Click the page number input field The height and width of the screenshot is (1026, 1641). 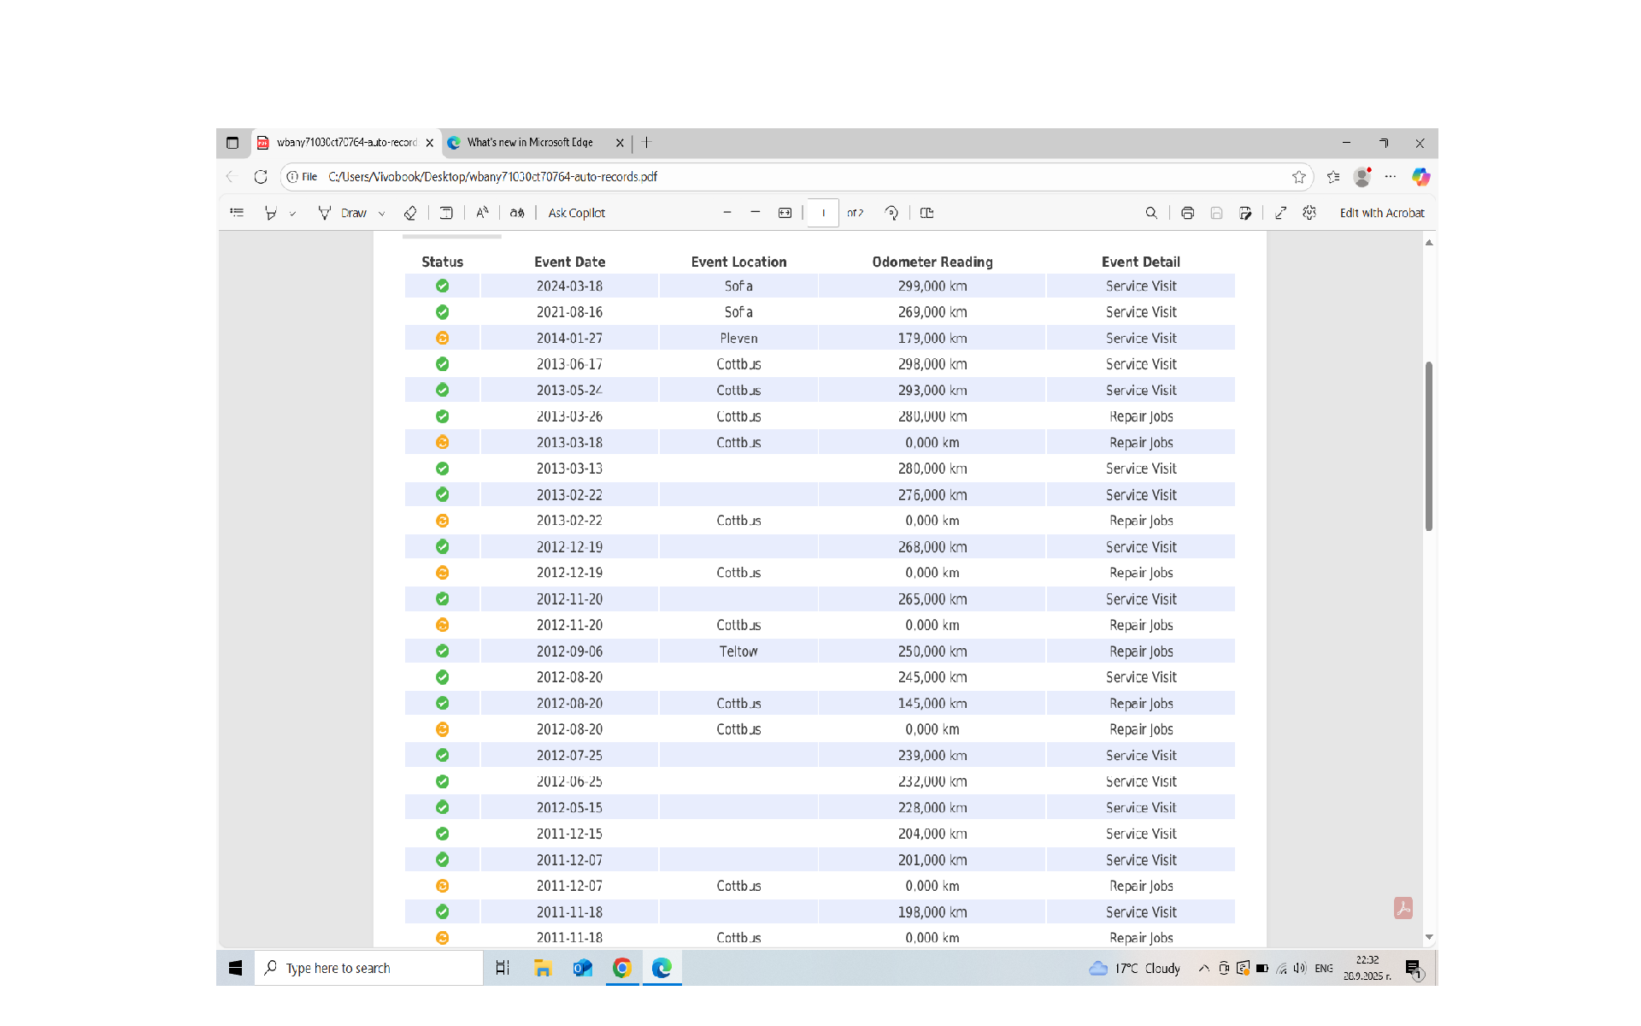coord(822,213)
